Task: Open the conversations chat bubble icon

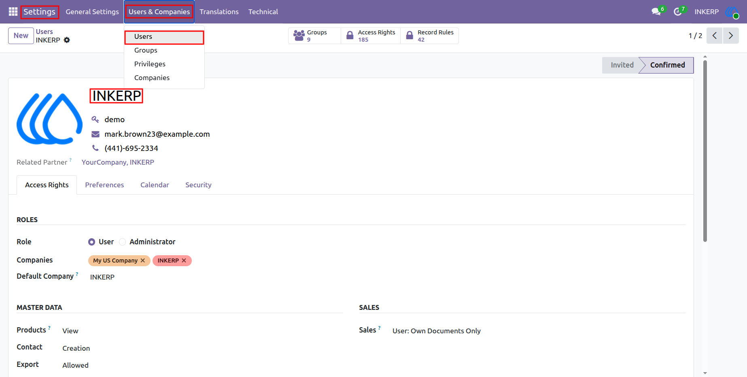Action: pos(656,12)
